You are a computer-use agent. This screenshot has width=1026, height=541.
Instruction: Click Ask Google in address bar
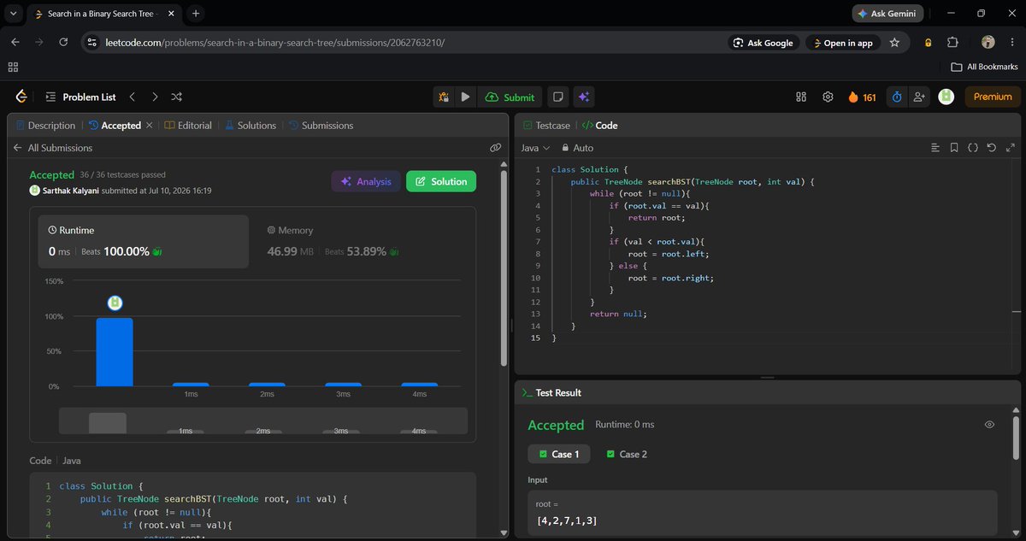(762, 43)
